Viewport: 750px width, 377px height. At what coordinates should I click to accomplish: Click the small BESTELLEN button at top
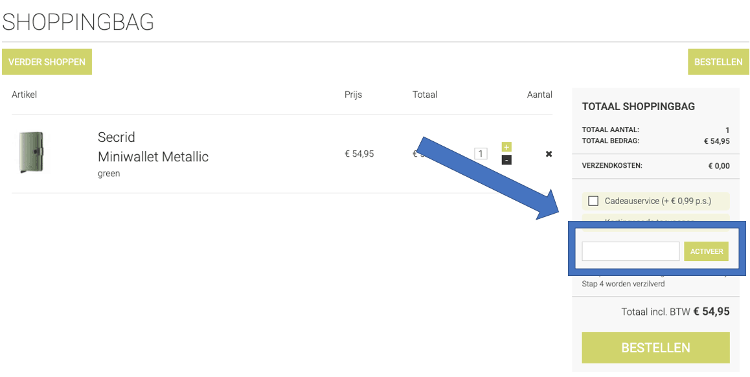(718, 62)
